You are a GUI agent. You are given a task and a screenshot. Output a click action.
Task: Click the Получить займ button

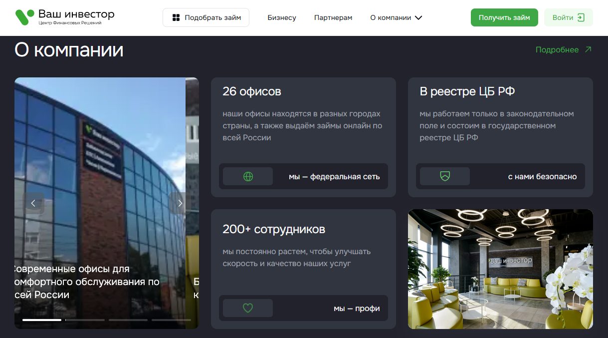coord(504,17)
